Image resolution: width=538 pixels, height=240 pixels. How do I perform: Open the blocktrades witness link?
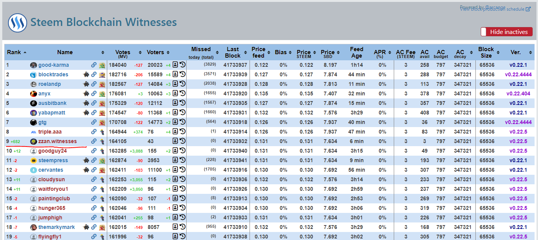pos(53,74)
